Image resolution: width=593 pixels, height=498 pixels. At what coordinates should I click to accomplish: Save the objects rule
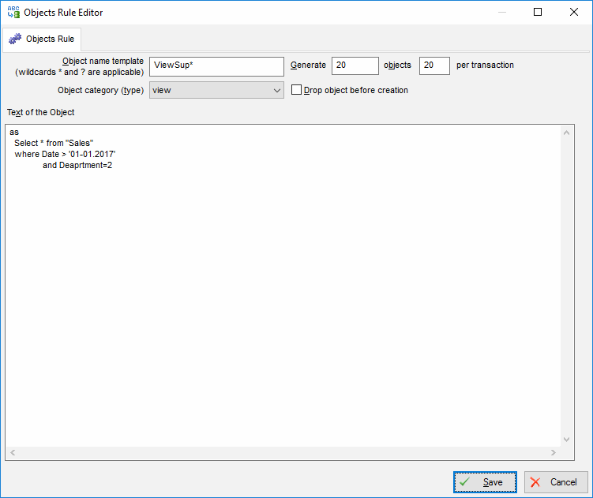tap(485, 482)
